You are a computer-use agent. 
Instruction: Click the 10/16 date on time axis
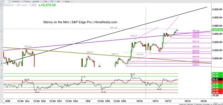point(204,101)
